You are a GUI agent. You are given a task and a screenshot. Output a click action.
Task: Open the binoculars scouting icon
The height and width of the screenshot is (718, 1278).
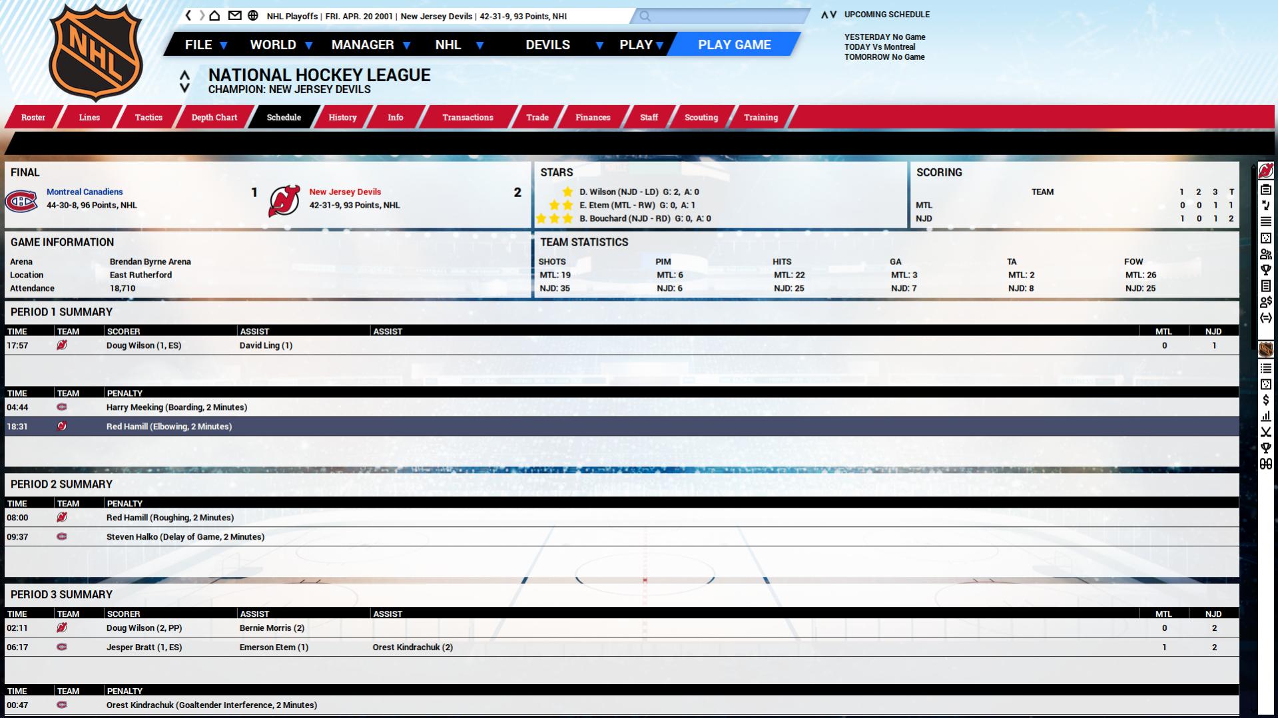click(x=1266, y=464)
